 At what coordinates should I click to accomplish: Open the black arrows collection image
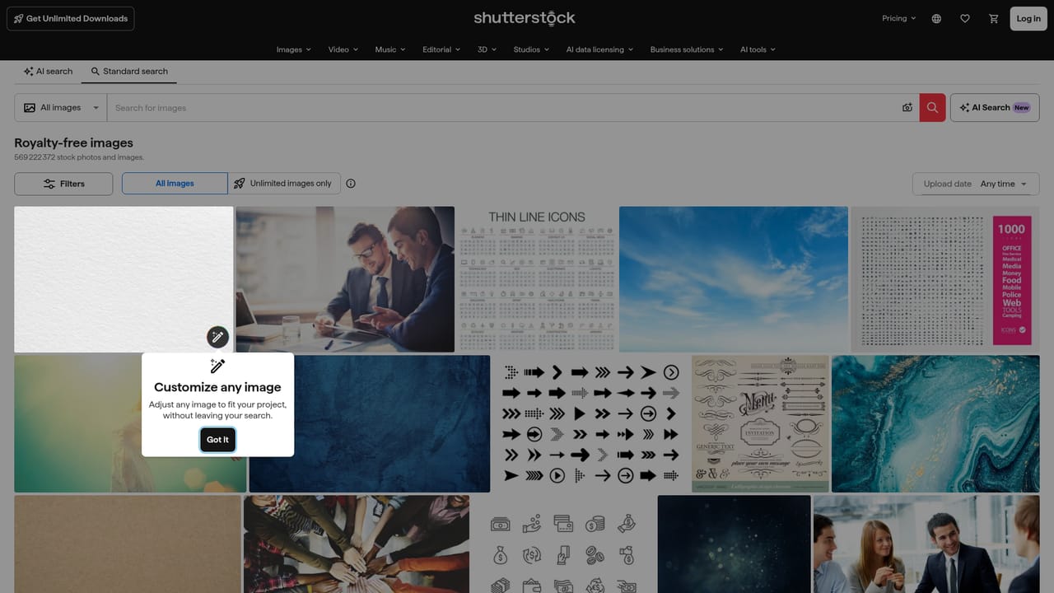coord(591,423)
